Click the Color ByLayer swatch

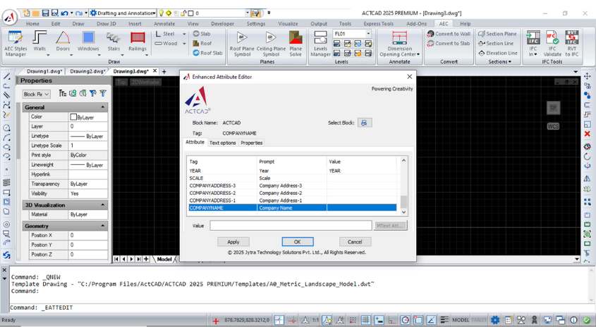(x=73, y=117)
